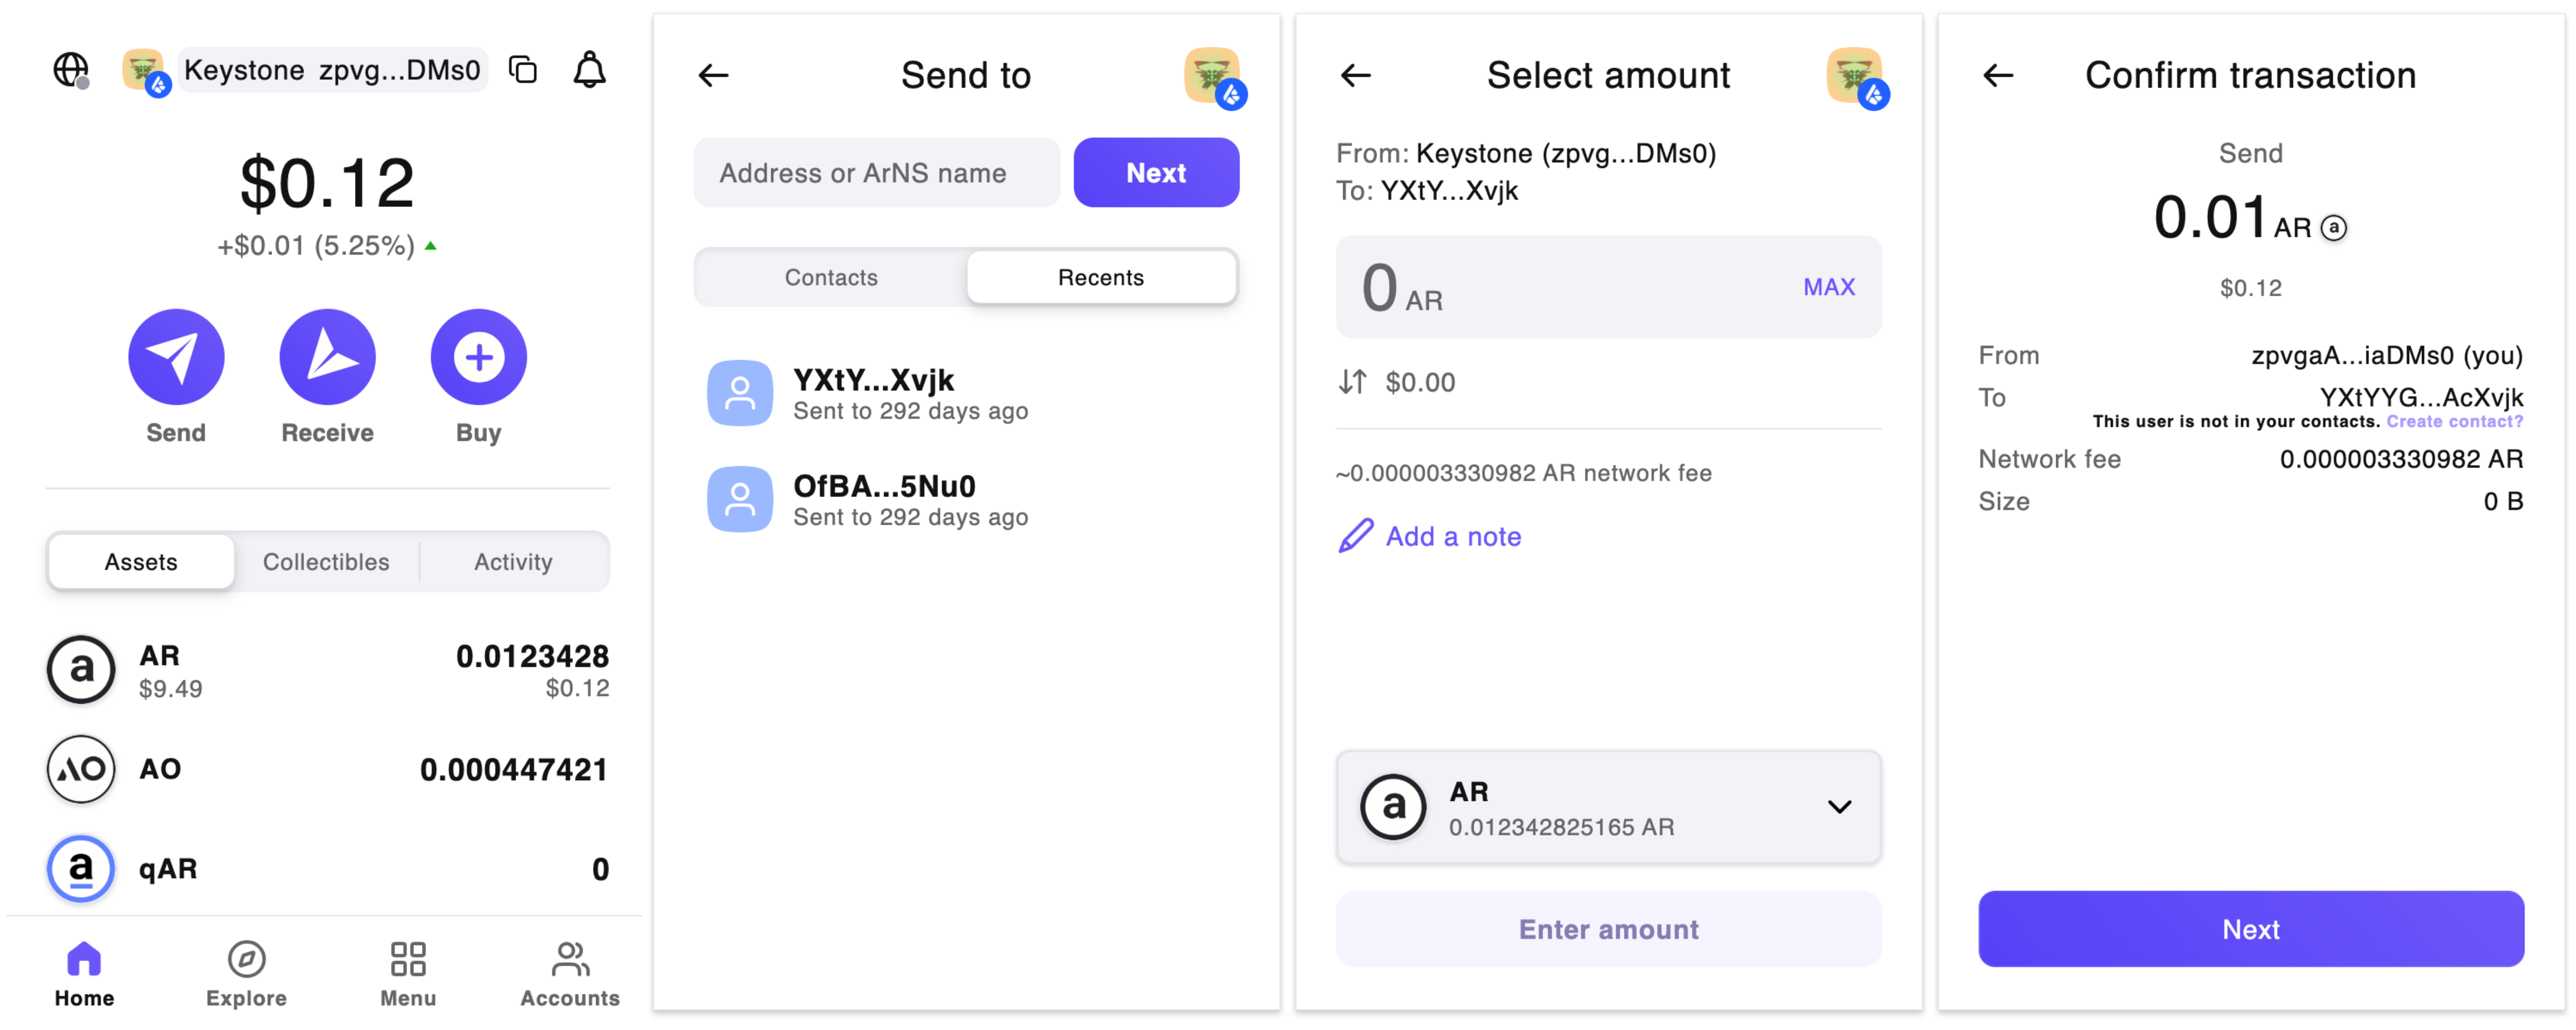The height and width of the screenshot is (1030, 2576).
Task: Tap the round Send icon
Action: 176,357
